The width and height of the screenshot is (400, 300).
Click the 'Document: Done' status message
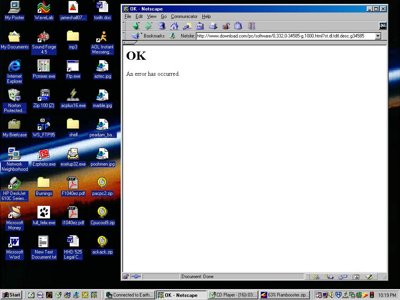pos(197,277)
